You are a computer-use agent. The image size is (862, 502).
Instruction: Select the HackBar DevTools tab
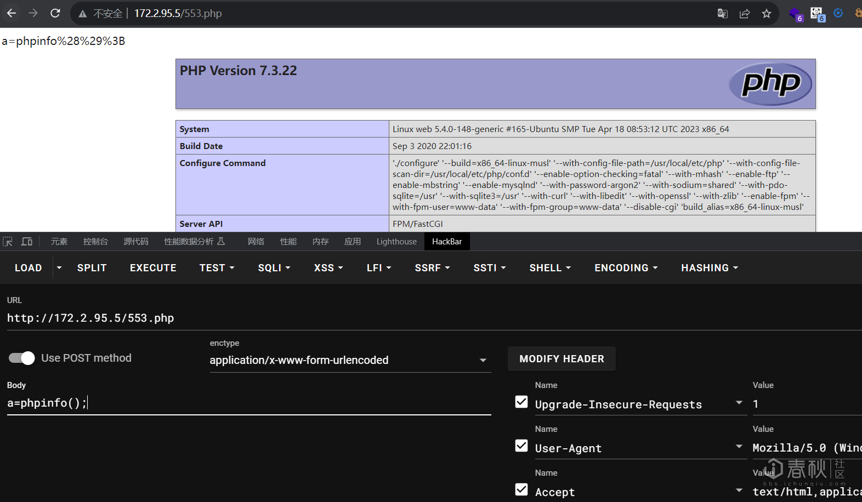[447, 242]
